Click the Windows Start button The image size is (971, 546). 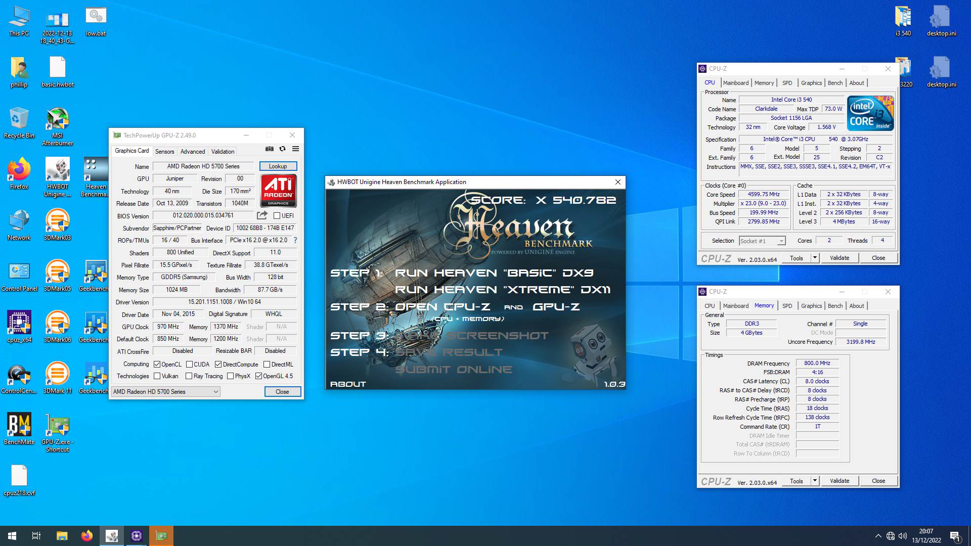(x=12, y=536)
